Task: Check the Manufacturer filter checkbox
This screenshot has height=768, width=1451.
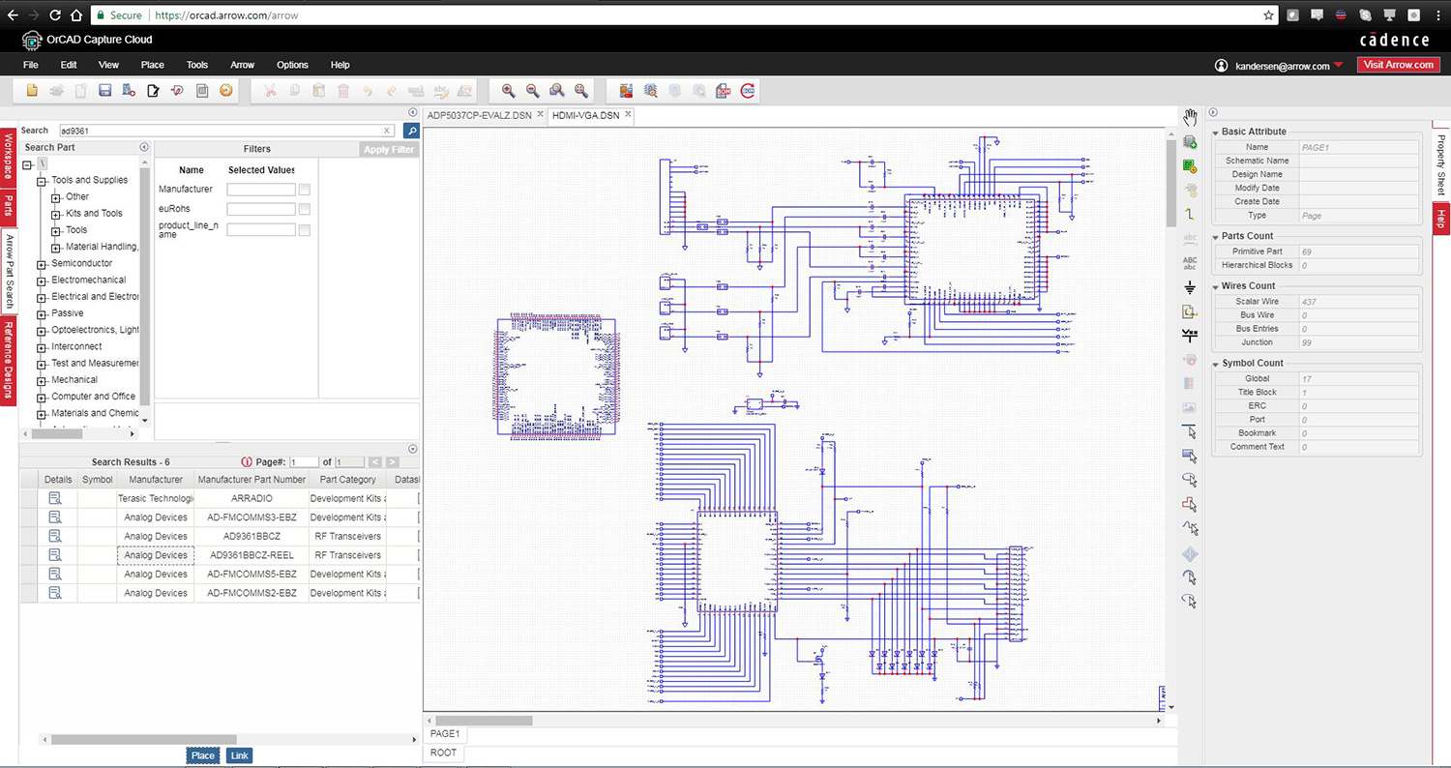Action: coord(305,190)
